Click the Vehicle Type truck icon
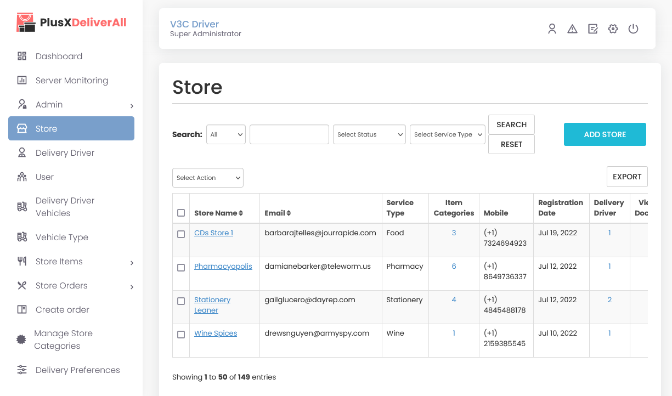The height and width of the screenshot is (396, 672). coord(22,237)
